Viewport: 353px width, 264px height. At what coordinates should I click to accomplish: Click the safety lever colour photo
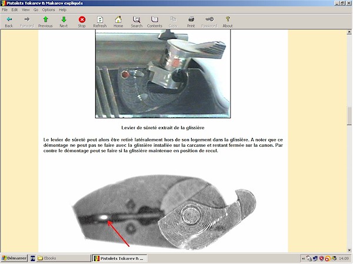tap(163, 74)
